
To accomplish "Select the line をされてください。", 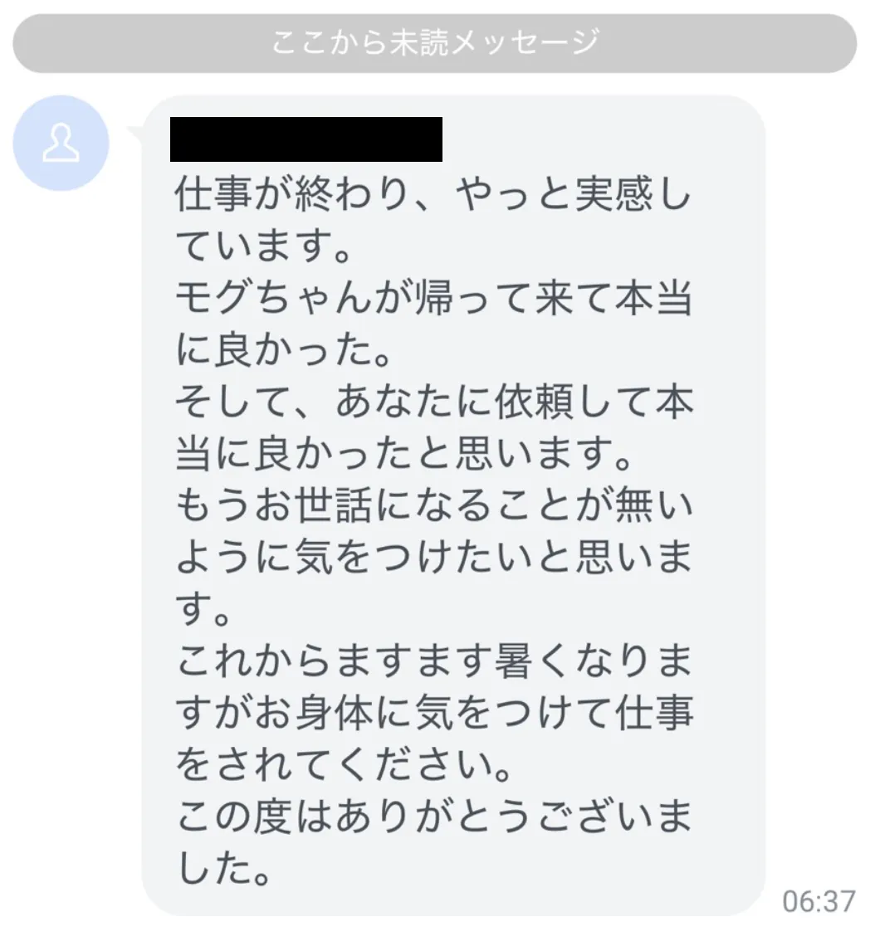I will [344, 765].
